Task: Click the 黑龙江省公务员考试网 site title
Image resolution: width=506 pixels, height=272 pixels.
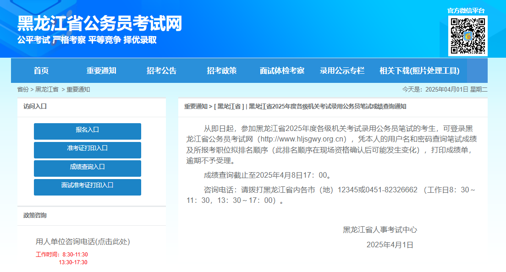Action: 100,23
